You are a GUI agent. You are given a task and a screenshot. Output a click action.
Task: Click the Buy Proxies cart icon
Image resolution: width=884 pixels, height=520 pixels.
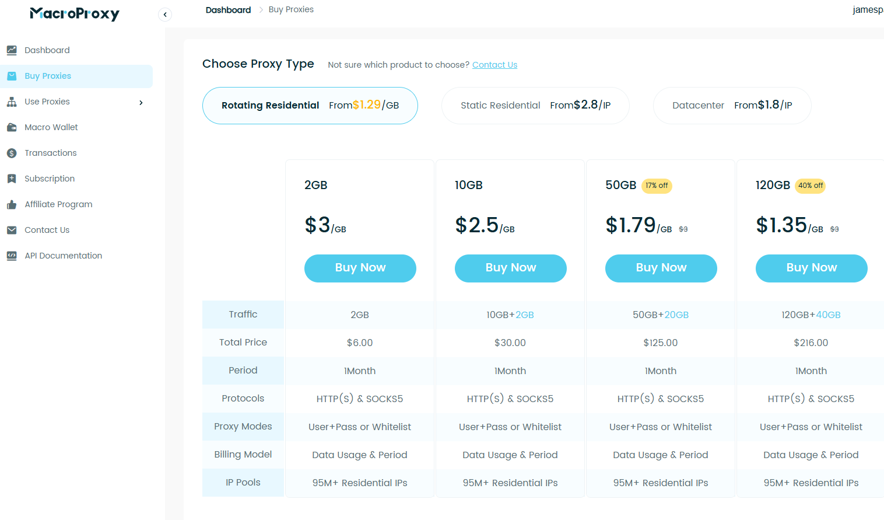click(x=12, y=76)
